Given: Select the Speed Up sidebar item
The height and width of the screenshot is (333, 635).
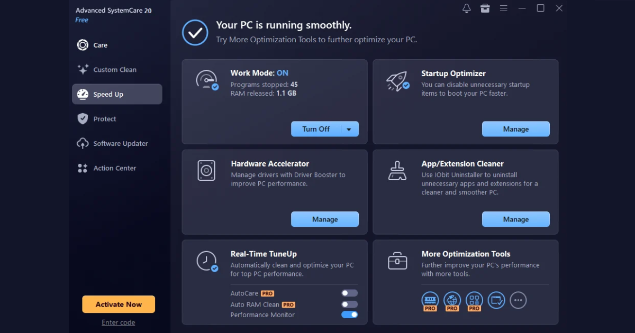Looking at the screenshot, I should point(117,94).
